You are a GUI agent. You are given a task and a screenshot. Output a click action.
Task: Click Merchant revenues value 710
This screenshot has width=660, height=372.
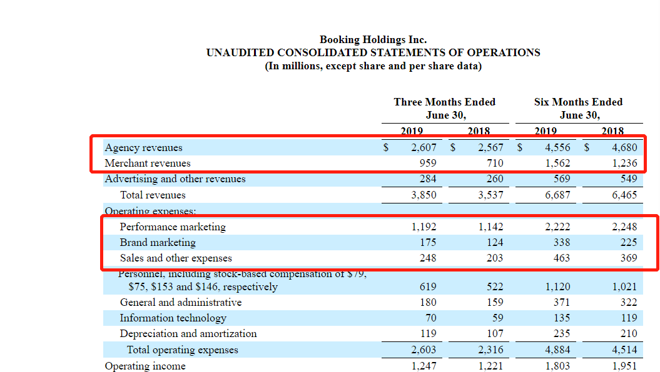point(495,164)
